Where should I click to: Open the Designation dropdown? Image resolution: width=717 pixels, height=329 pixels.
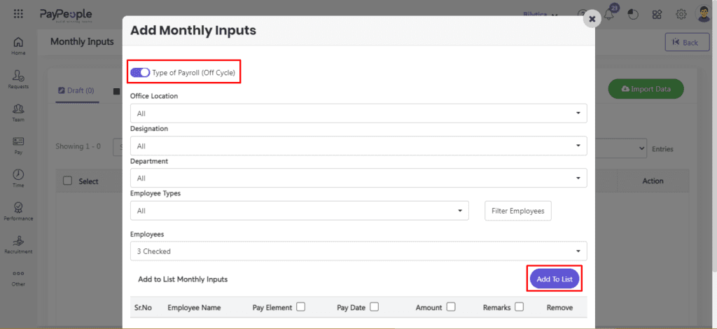click(x=358, y=146)
